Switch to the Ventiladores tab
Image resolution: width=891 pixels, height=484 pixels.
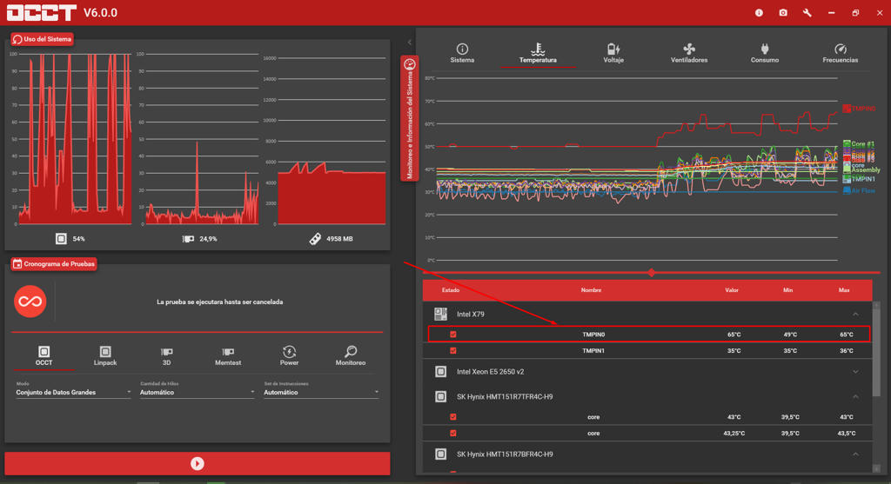click(x=689, y=53)
